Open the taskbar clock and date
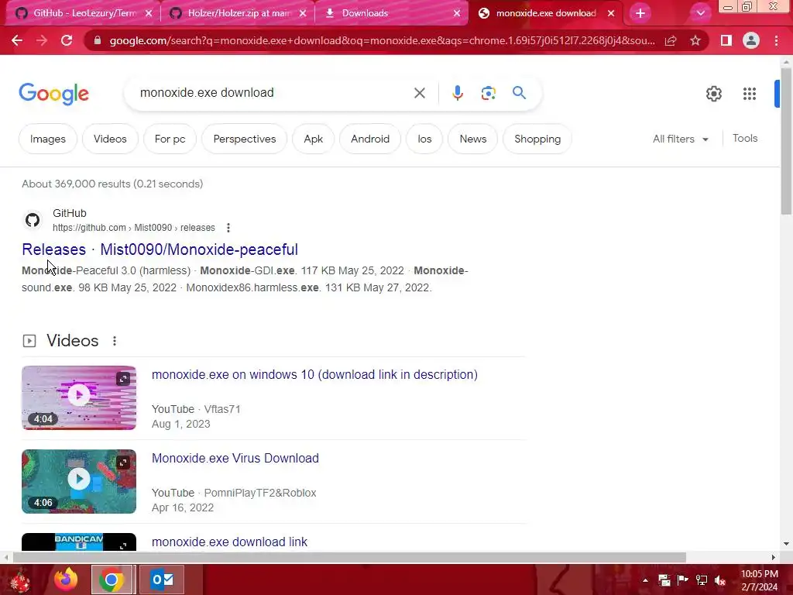This screenshot has height=595, width=793. click(x=759, y=580)
